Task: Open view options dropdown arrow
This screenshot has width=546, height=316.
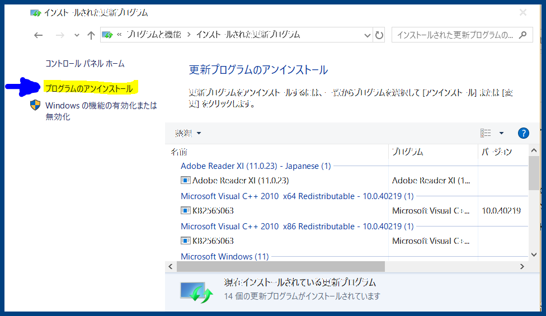Action: click(x=501, y=133)
